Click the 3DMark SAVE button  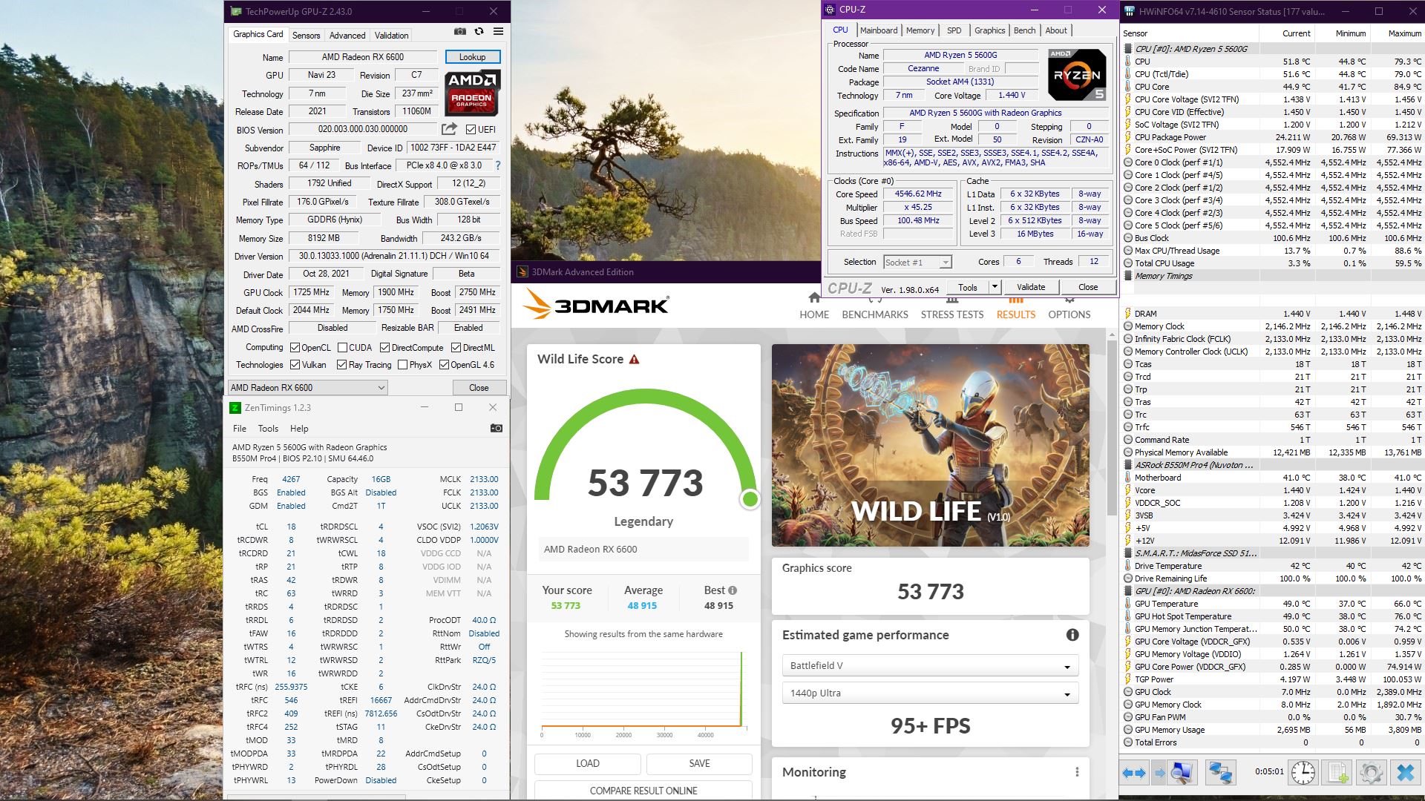pyautogui.click(x=699, y=763)
